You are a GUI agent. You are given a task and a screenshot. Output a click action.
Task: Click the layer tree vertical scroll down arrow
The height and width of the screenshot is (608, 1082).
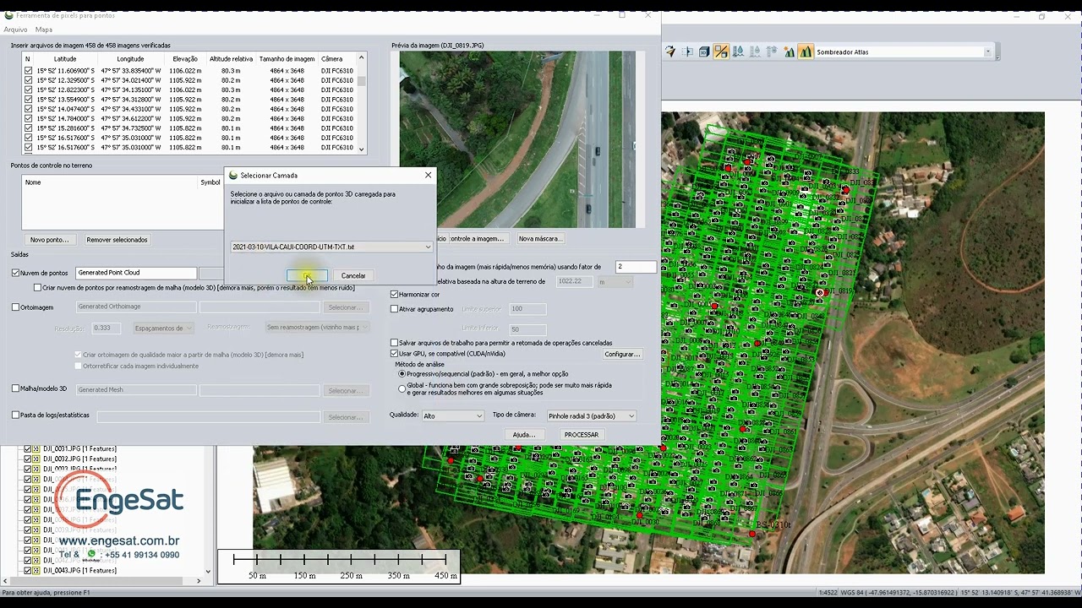(x=209, y=571)
